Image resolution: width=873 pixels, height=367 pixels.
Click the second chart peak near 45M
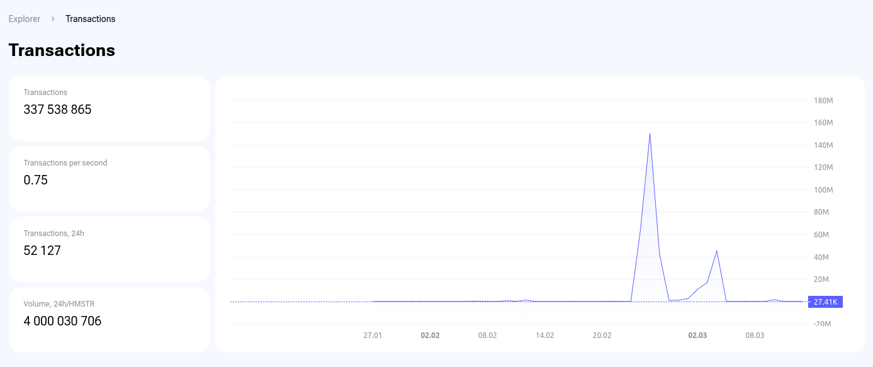[x=717, y=251]
